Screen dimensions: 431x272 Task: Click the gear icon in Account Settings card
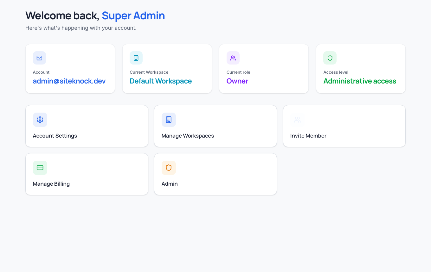click(x=40, y=120)
